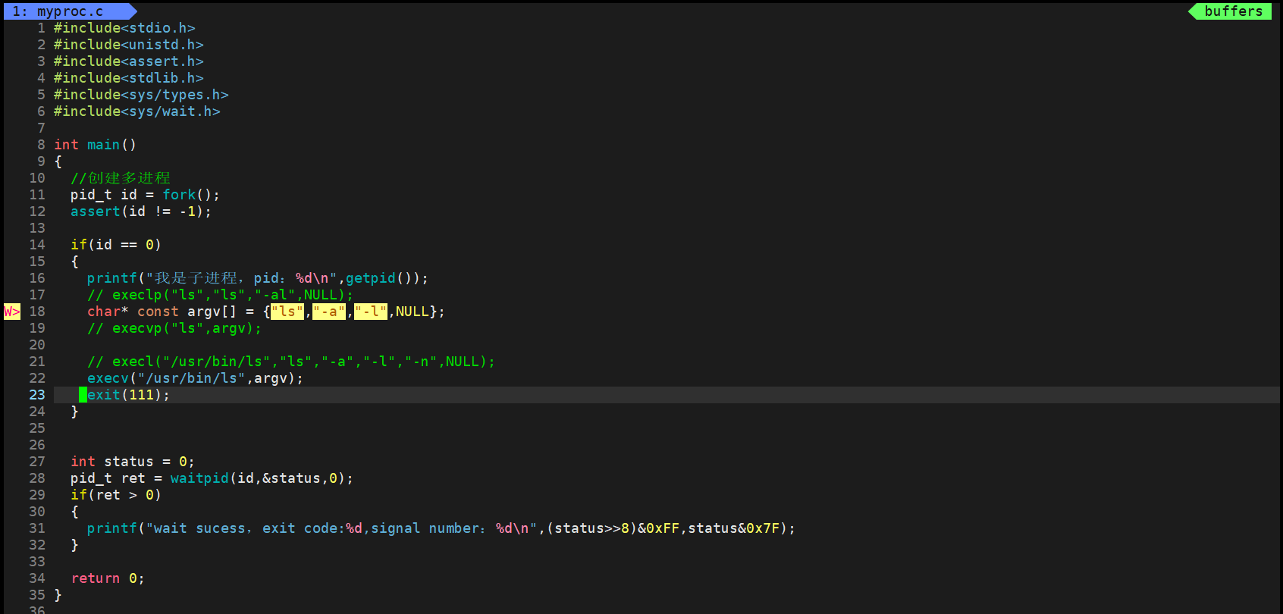
Task: Click the commented execl line 21
Action: (291, 362)
